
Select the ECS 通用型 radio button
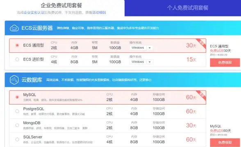[17, 45]
